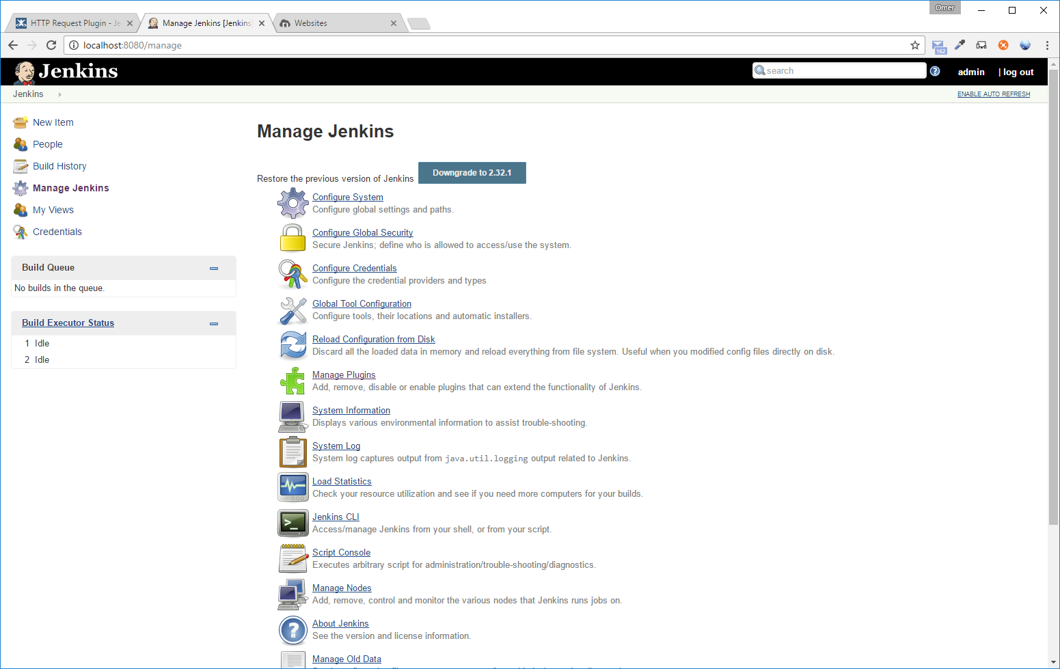Expand the Jenkins breadcrumb chevron
The width and height of the screenshot is (1060, 669).
tap(59, 94)
